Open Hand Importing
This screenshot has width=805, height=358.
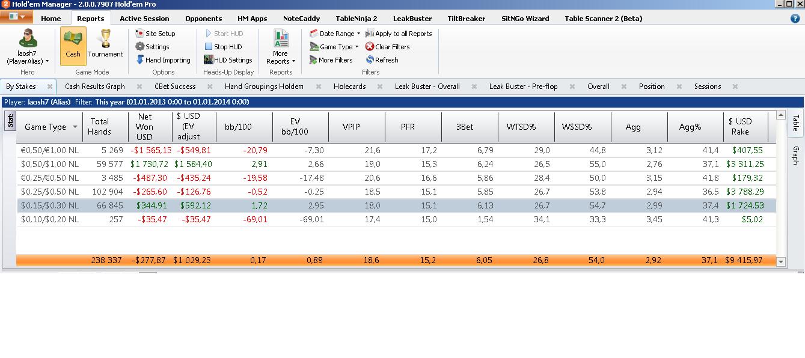pos(162,60)
